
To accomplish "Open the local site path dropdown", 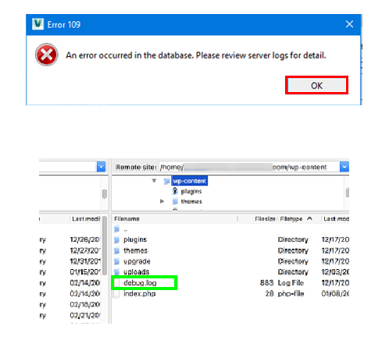I will pyautogui.click(x=101, y=167).
